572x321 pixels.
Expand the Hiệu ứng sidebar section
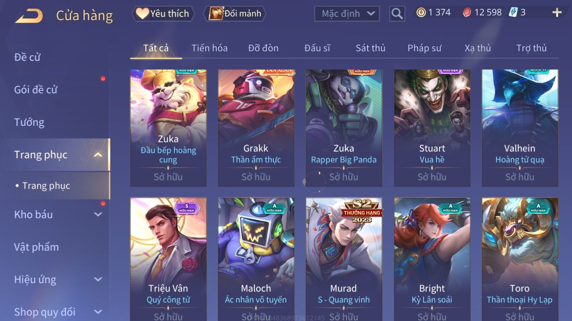click(98, 280)
